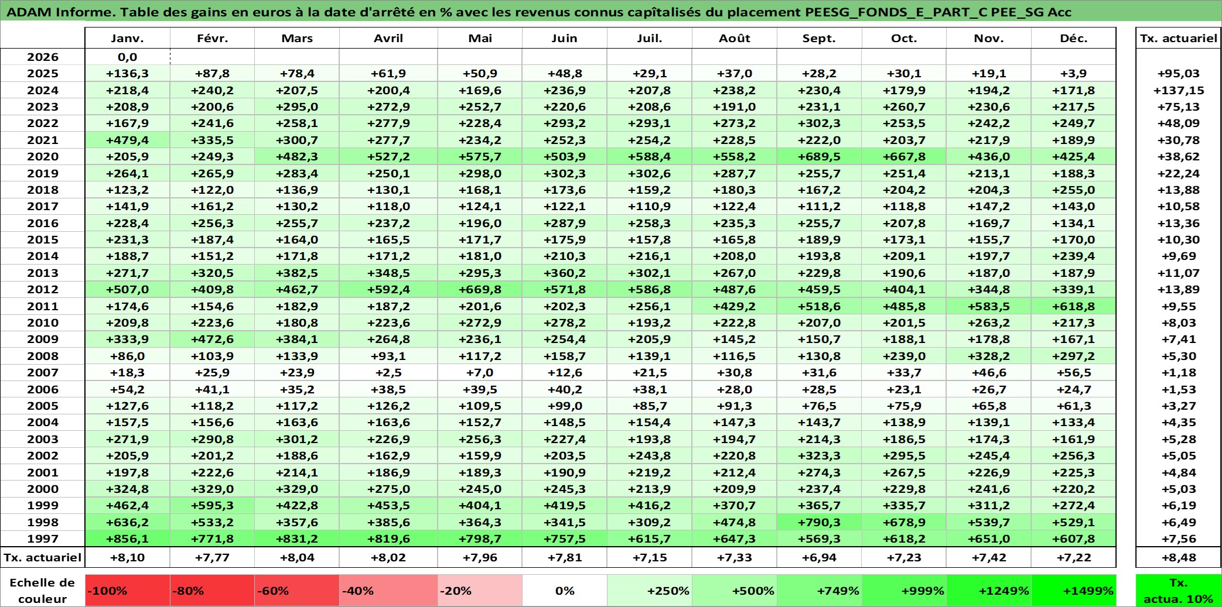Image resolution: width=1222 pixels, height=607 pixels.
Task: Click the -60% color scale swatch
Action: tap(297, 590)
